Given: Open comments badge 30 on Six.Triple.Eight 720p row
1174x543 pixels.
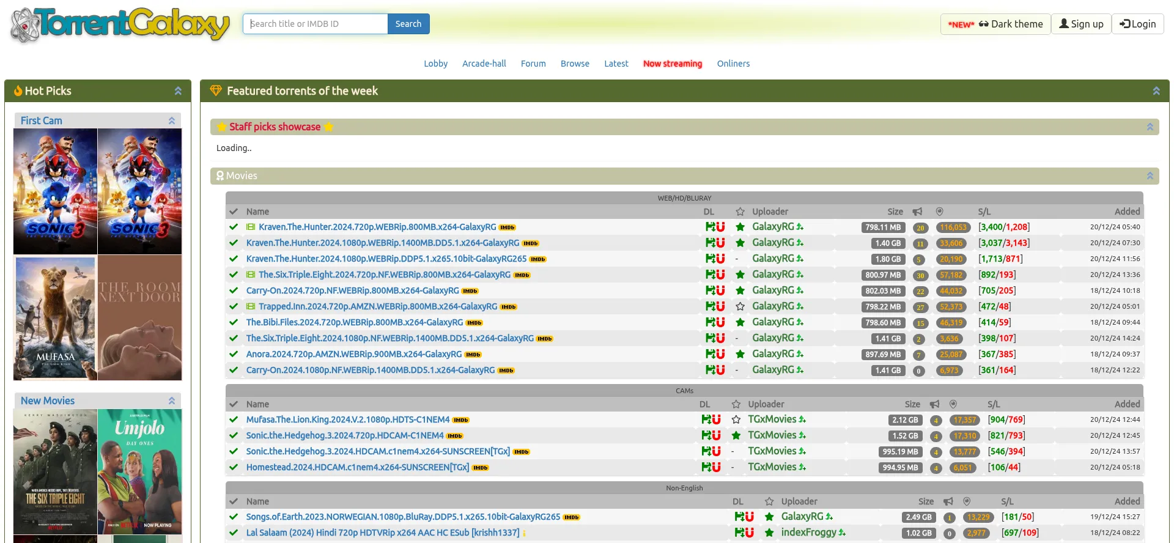Looking at the screenshot, I should pyautogui.click(x=920, y=275).
